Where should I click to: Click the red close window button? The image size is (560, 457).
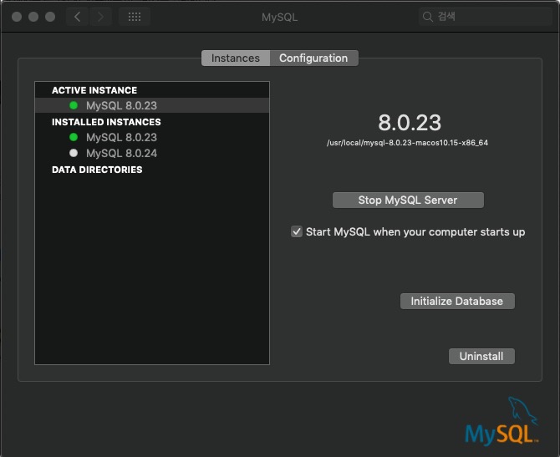[x=17, y=17]
